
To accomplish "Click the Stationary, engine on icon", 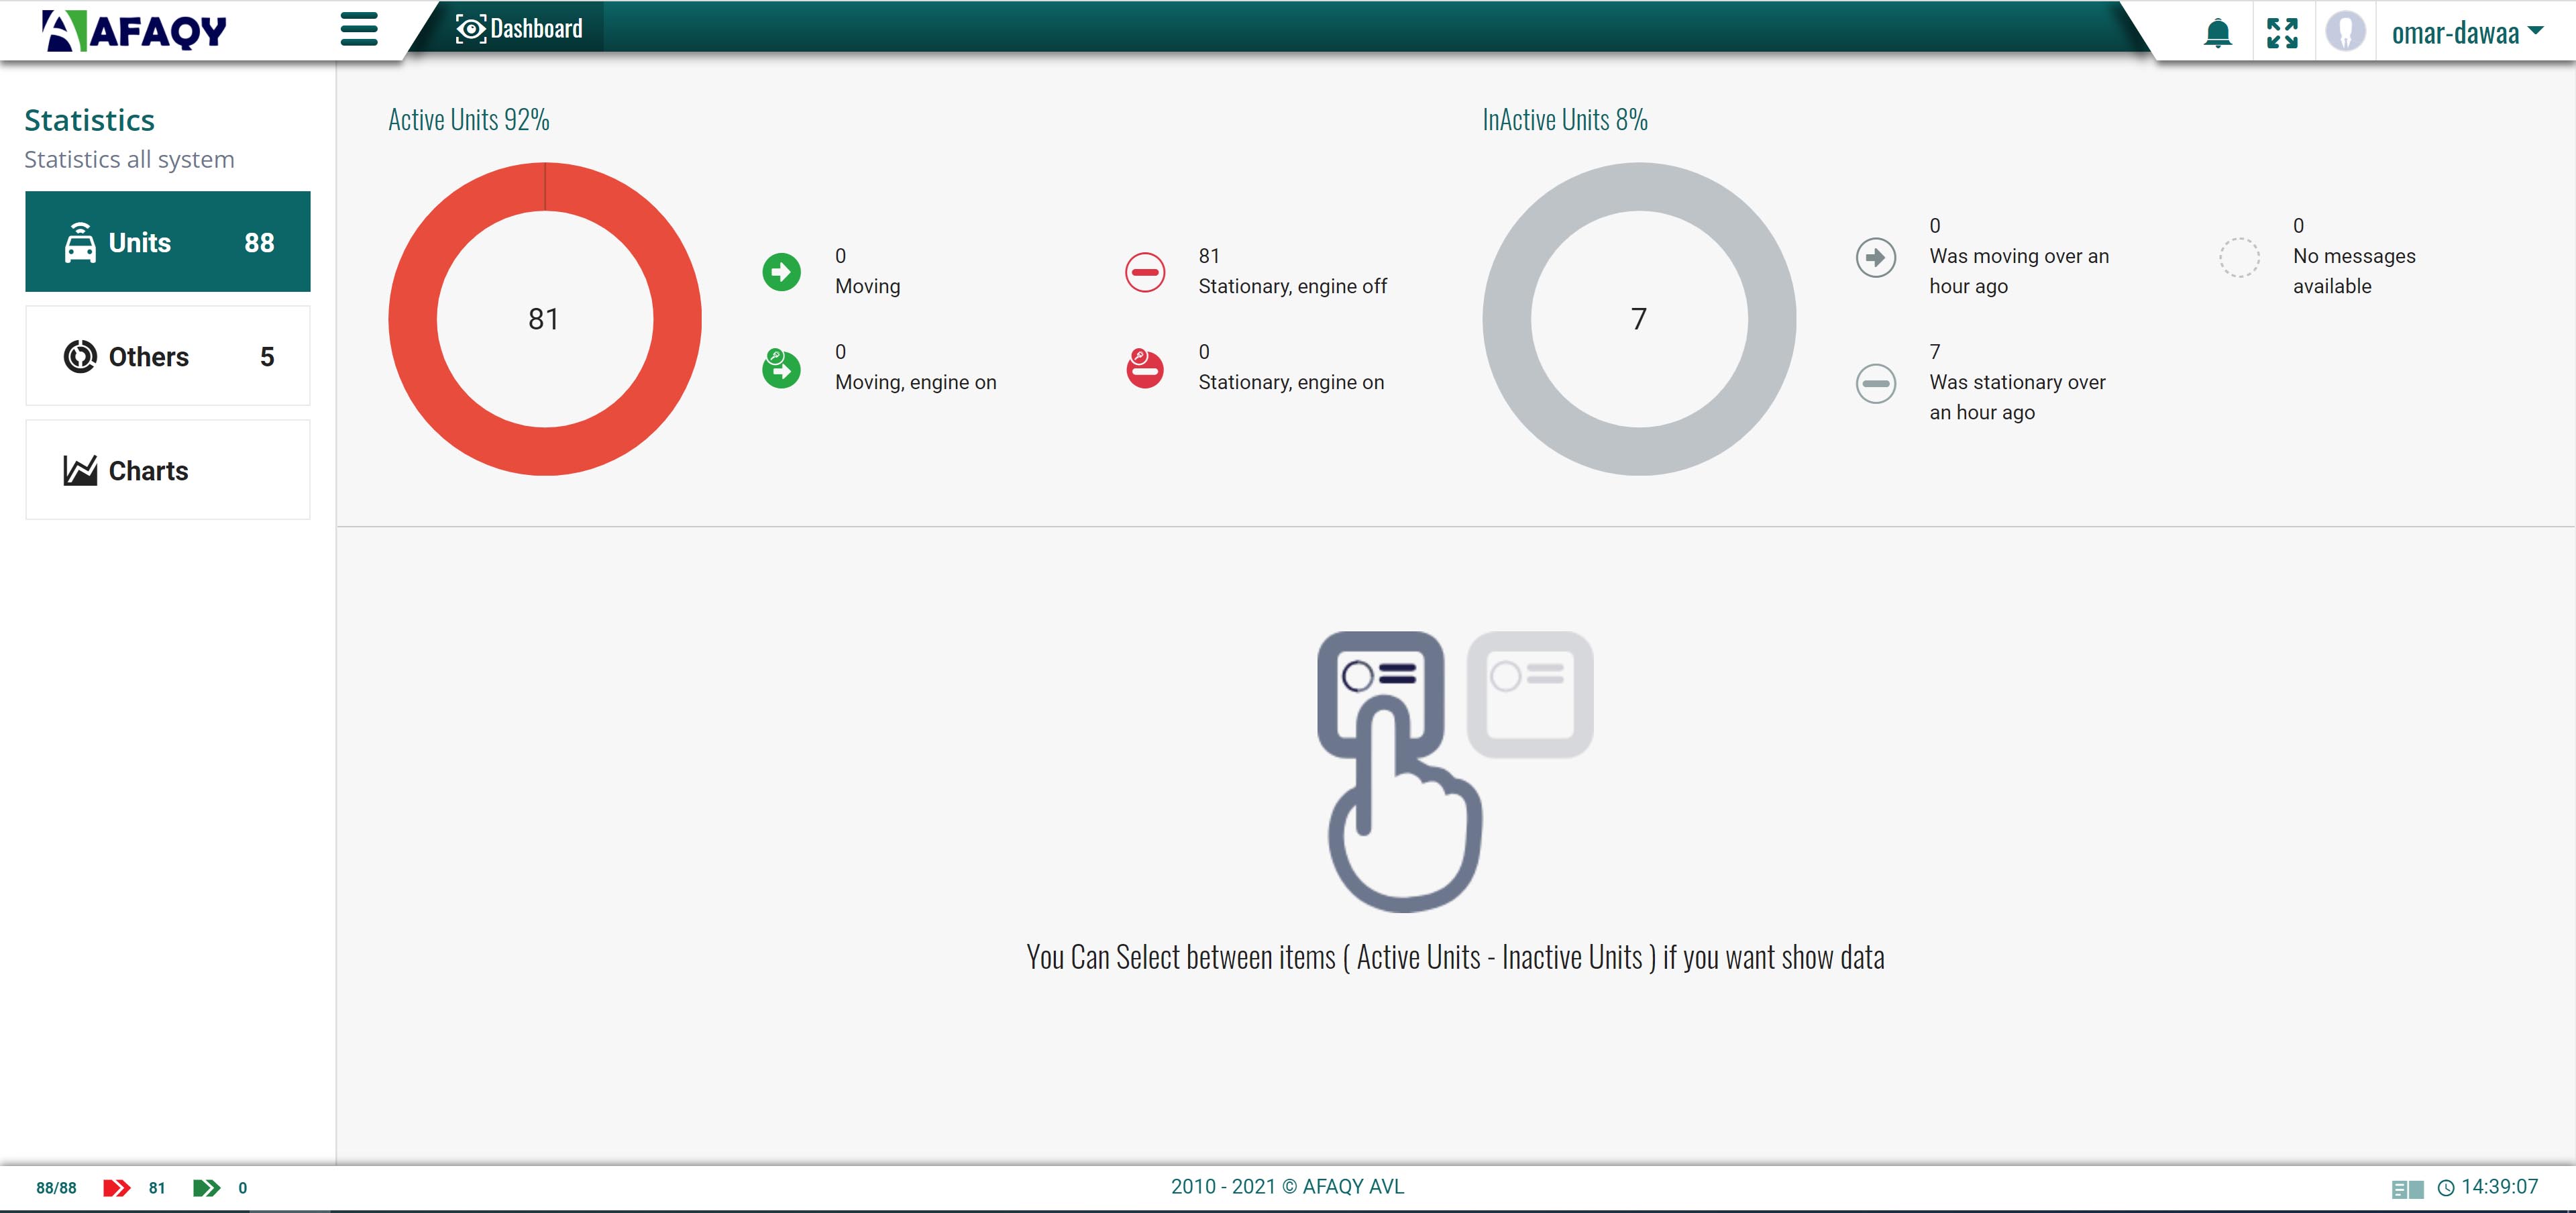I will click(x=1145, y=368).
